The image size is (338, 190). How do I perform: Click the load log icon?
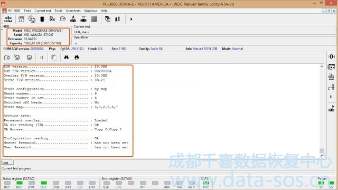17,58
